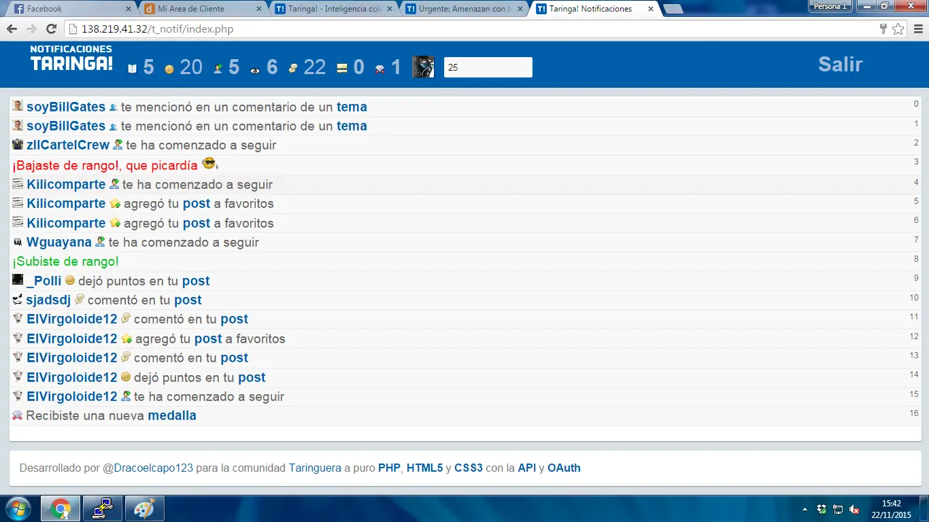Click the points coin icon showing 20

click(x=169, y=69)
